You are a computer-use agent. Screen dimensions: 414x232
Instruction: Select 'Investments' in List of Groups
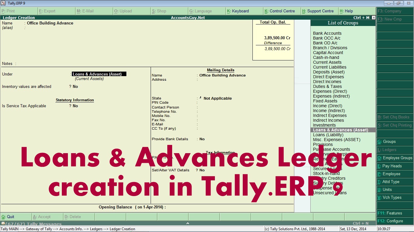tap(324, 125)
